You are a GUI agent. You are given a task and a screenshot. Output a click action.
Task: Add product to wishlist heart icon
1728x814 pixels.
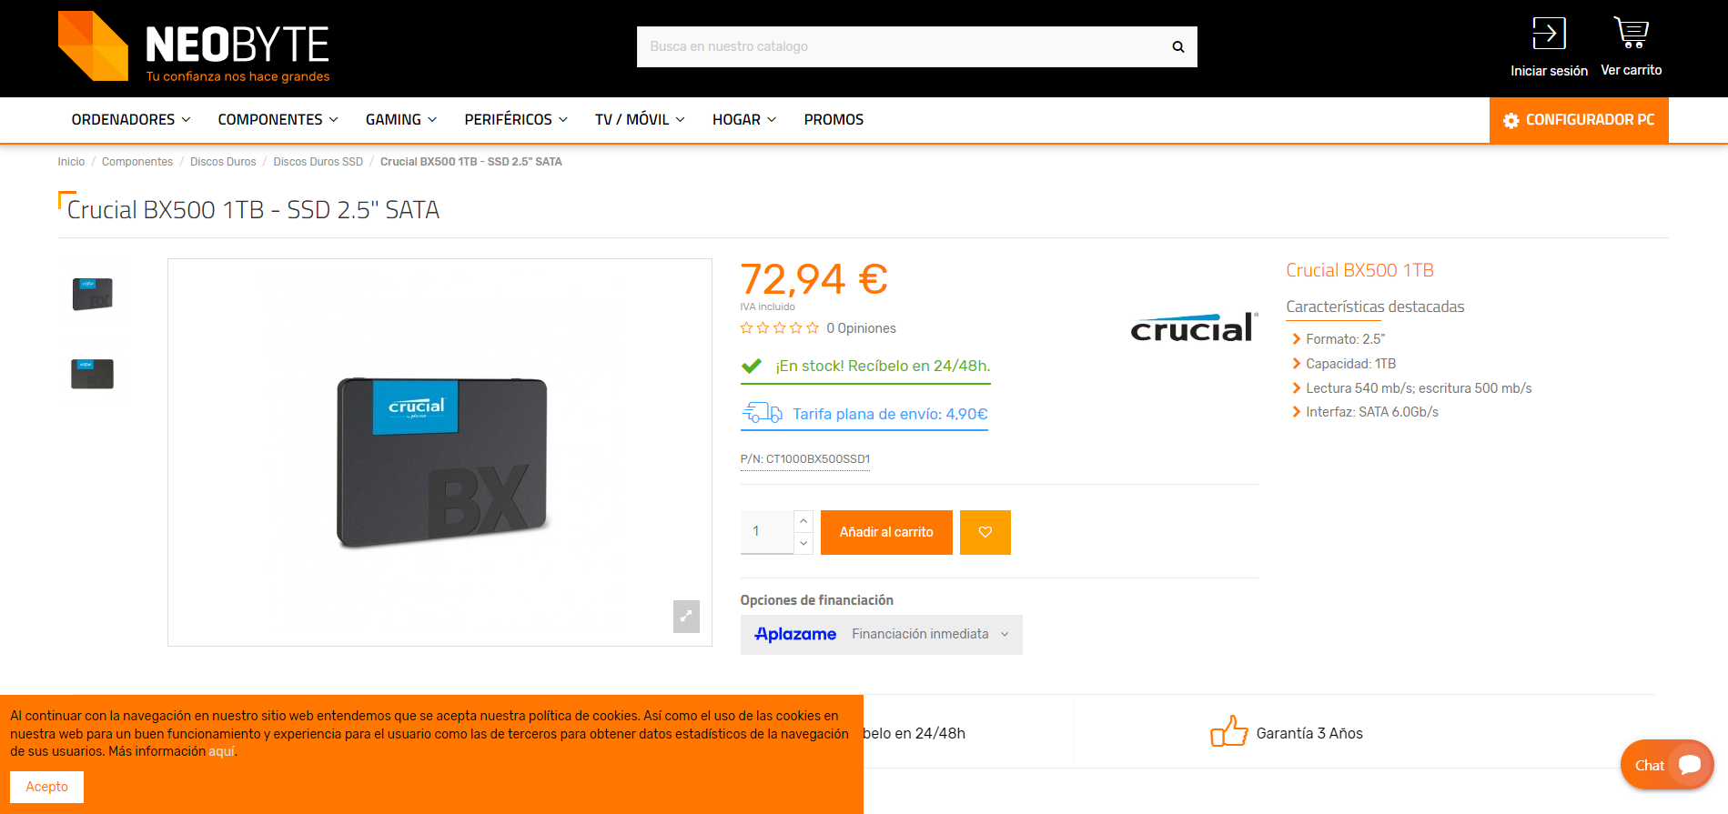click(985, 532)
